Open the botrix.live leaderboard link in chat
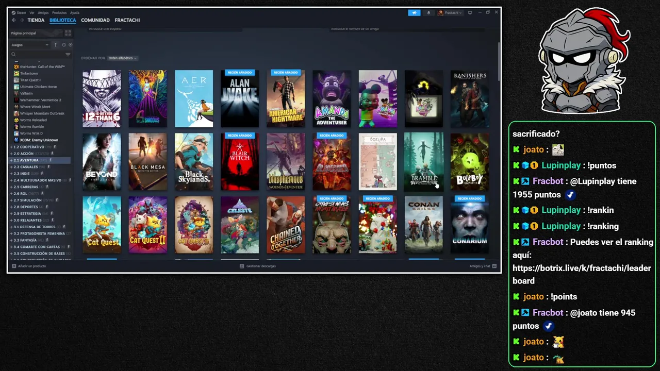The width and height of the screenshot is (660, 371). 582,274
